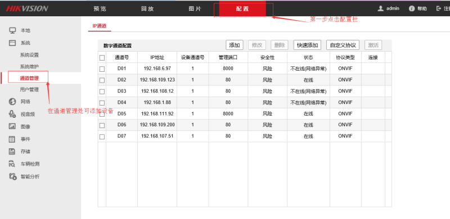
Task: Tick the select-all checkbox in table header
Action: pos(102,58)
